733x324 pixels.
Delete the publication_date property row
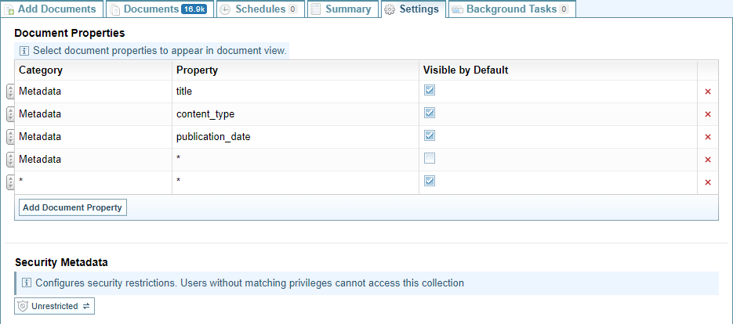pos(707,137)
